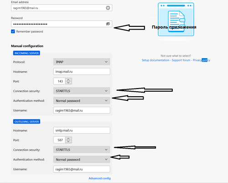Click the incoming Port 143 number field
228x183 pixels.
point(60,81)
